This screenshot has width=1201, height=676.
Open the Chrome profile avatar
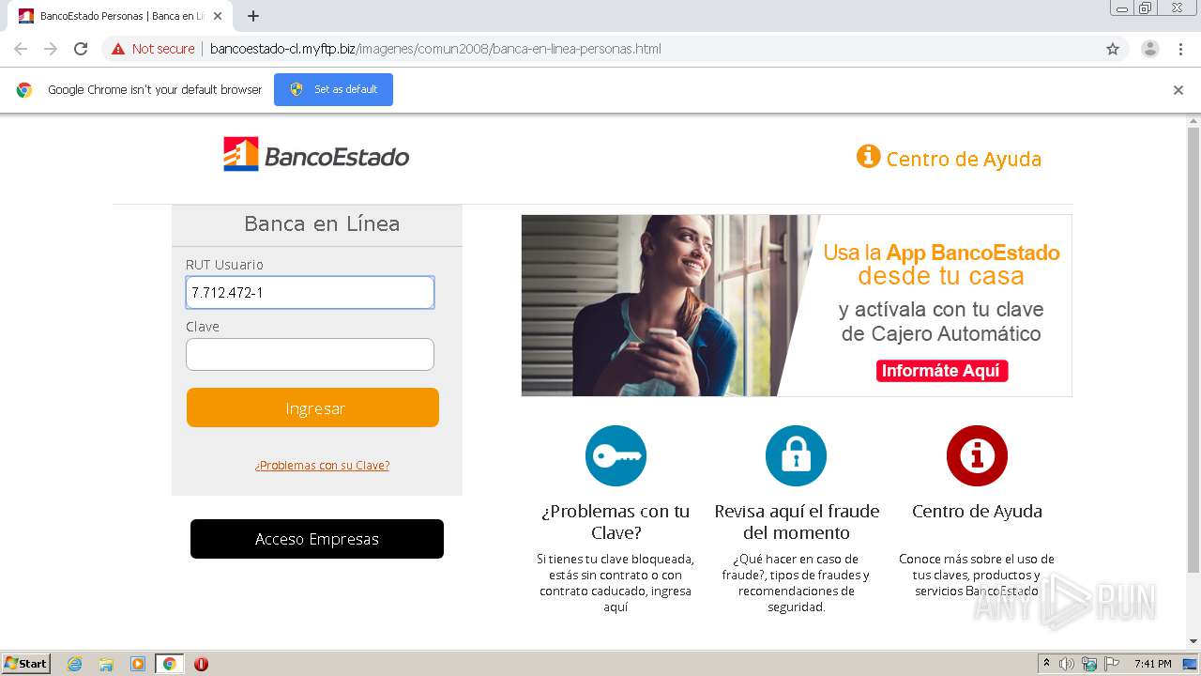[x=1149, y=49]
